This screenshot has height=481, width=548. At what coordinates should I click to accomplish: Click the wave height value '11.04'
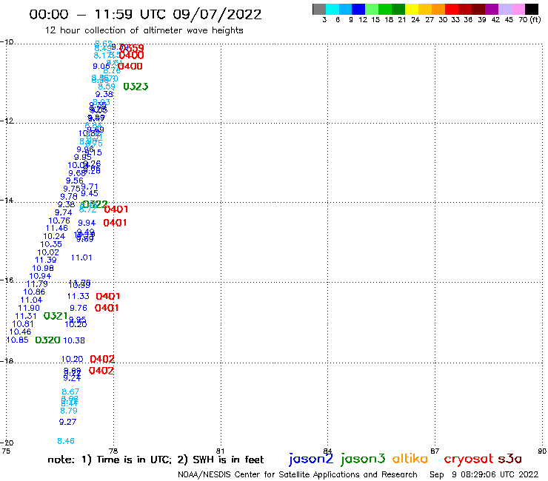pos(31,300)
